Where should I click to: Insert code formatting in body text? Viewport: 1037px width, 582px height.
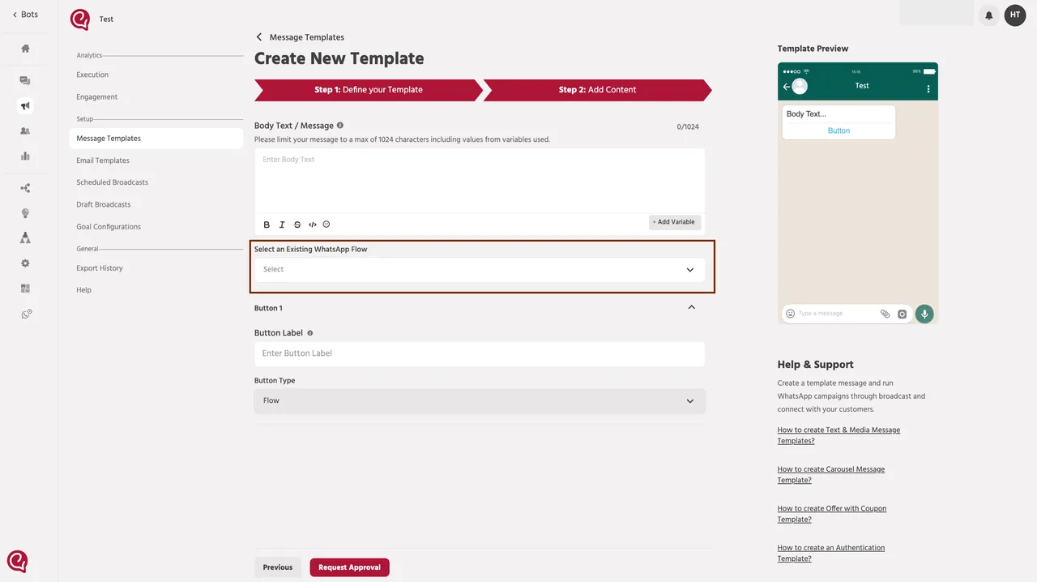[312, 225]
